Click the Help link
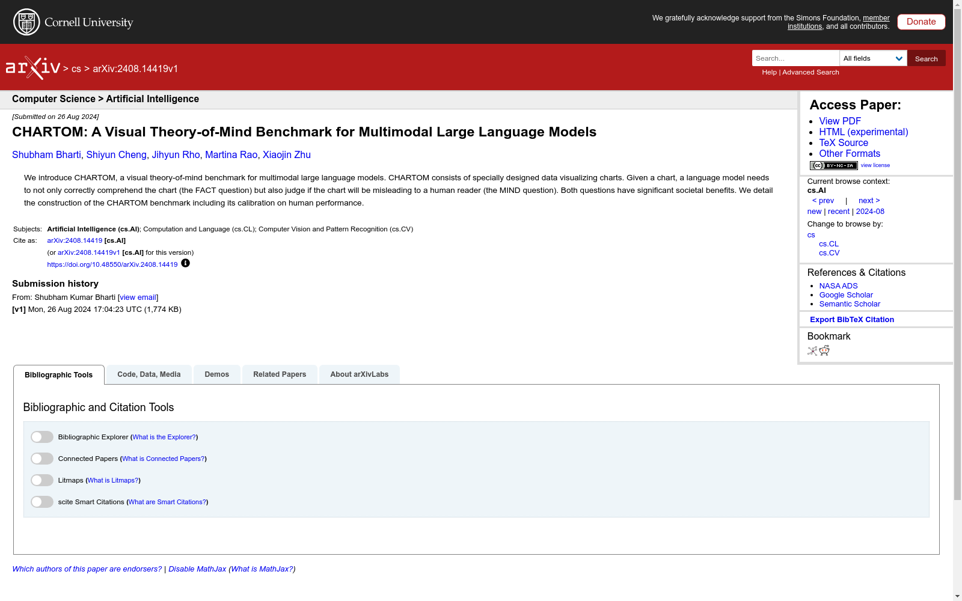The height and width of the screenshot is (601, 962). tap(769, 72)
